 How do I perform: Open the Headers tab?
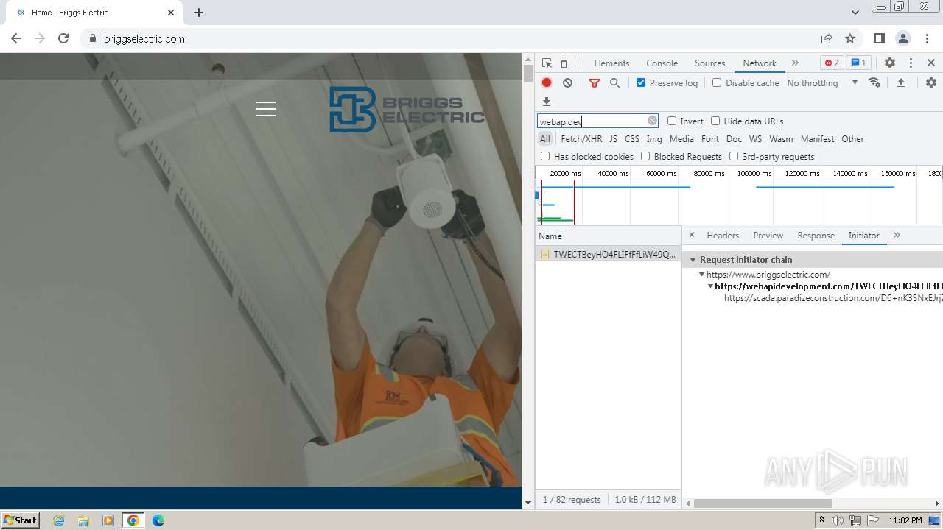pos(723,236)
